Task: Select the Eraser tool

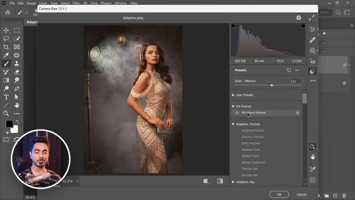Action: point(17,72)
